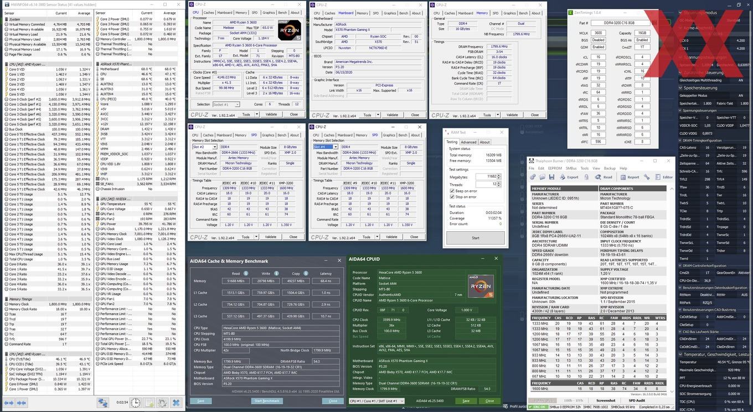Close HWiNFO sensors with blue X icon
753x412 pixels.
[x=176, y=403]
